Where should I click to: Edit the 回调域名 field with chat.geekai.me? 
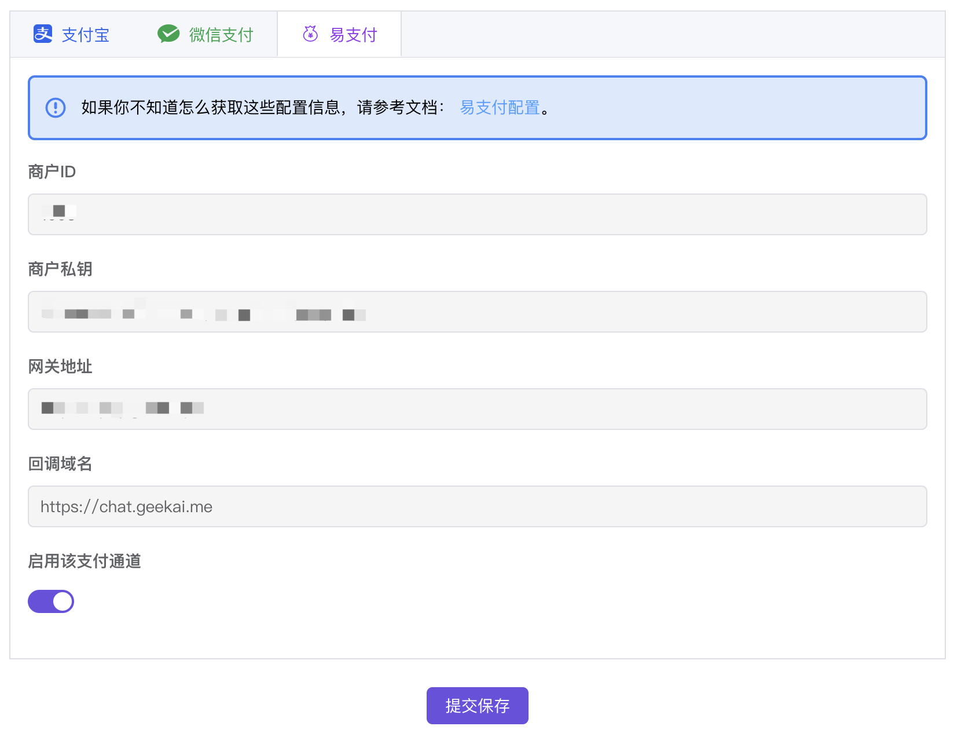478,506
